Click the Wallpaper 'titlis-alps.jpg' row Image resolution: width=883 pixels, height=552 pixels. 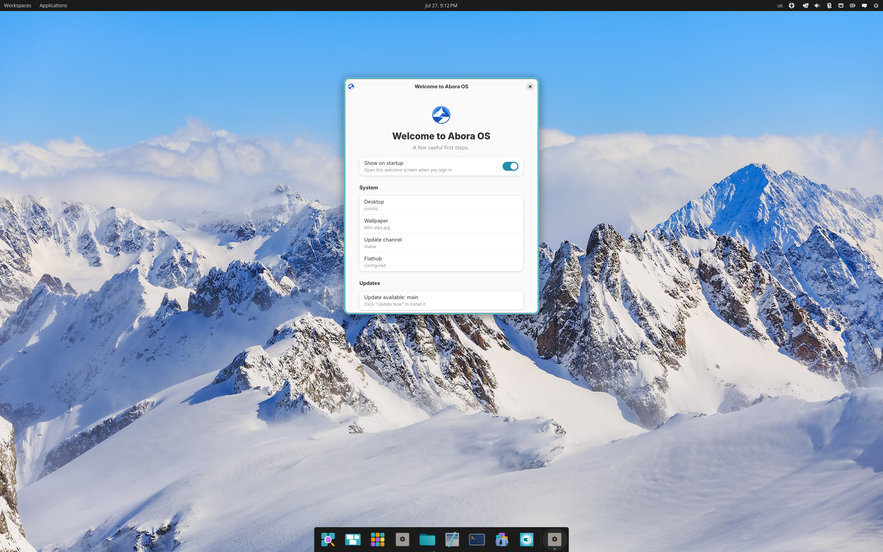(441, 224)
